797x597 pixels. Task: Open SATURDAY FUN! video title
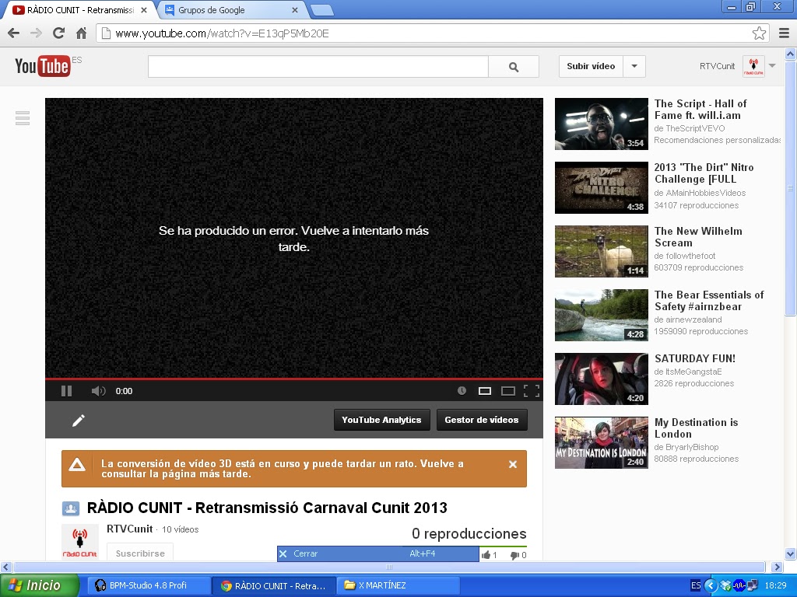(695, 358)
